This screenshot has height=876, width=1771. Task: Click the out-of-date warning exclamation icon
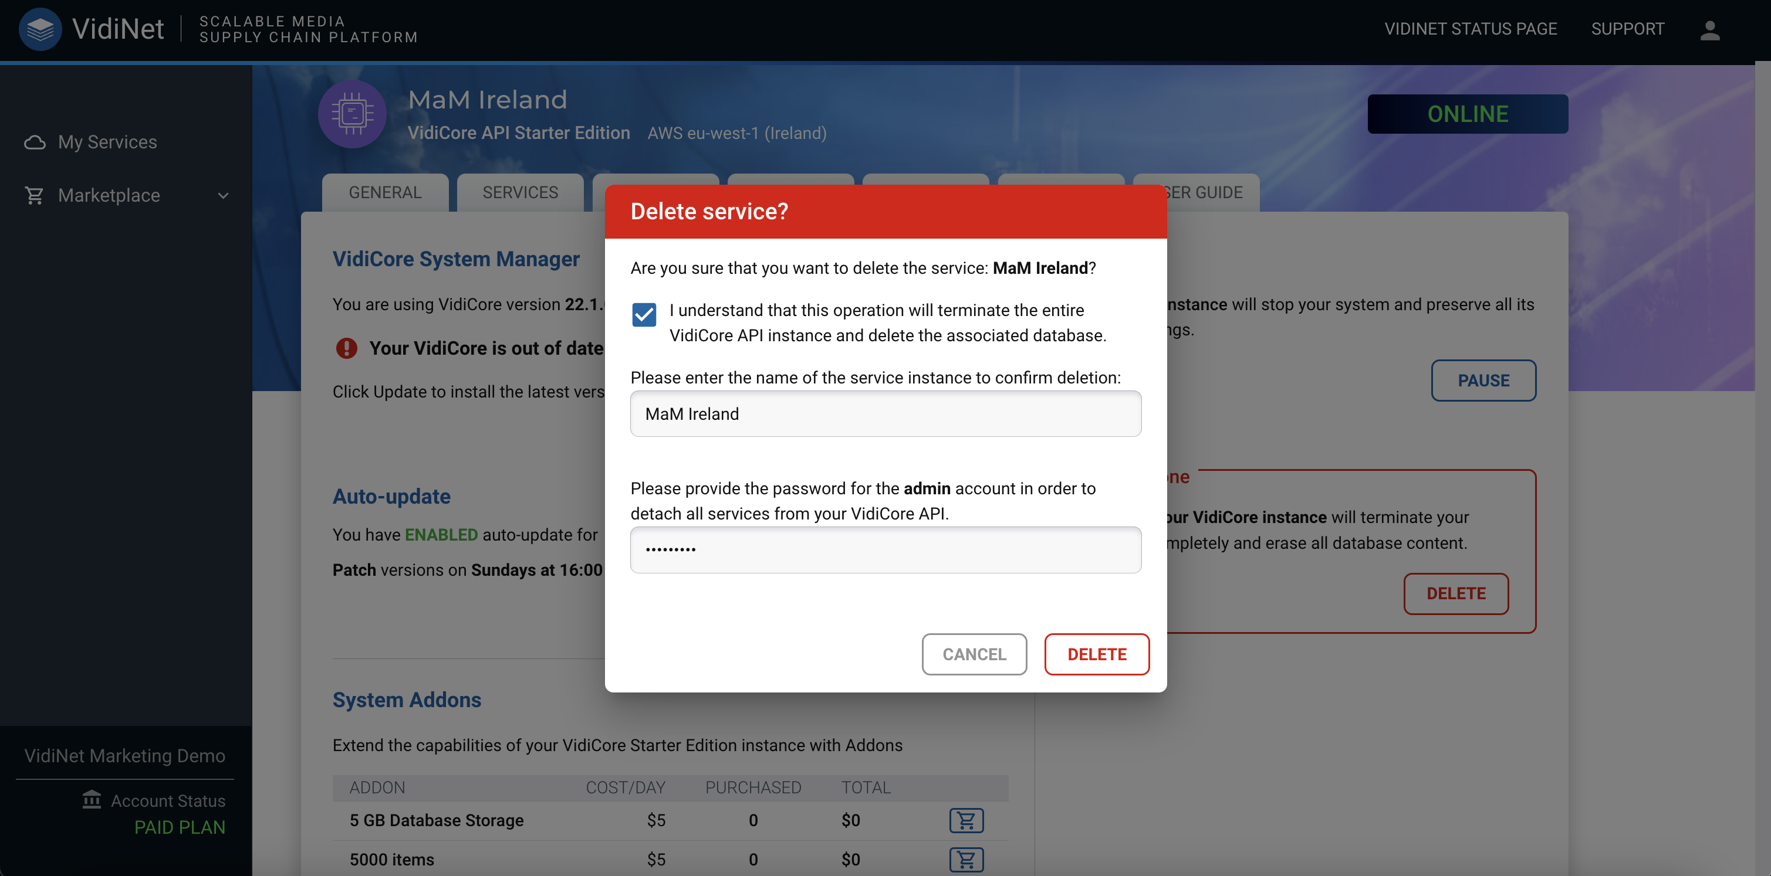point(346,348)
